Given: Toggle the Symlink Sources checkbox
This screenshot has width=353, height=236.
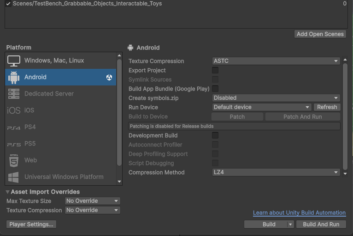Looking at the screenshot, I should (215, 79).
